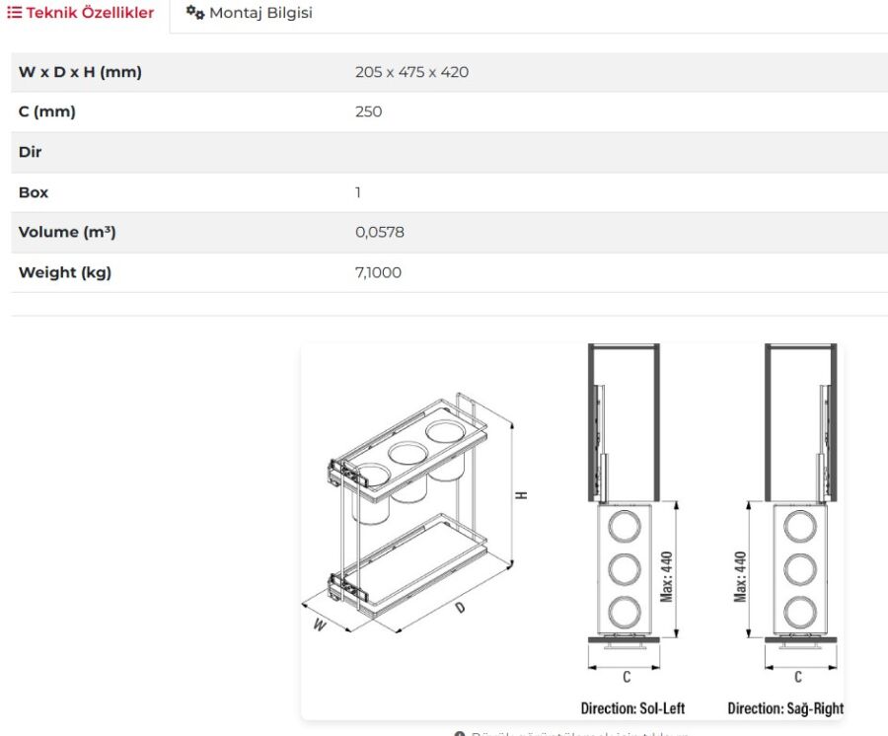Image resolution: width=888 pixels, height=736 pixels.
Task: Select the volume value 0,0578
Action: coord(379,232)
